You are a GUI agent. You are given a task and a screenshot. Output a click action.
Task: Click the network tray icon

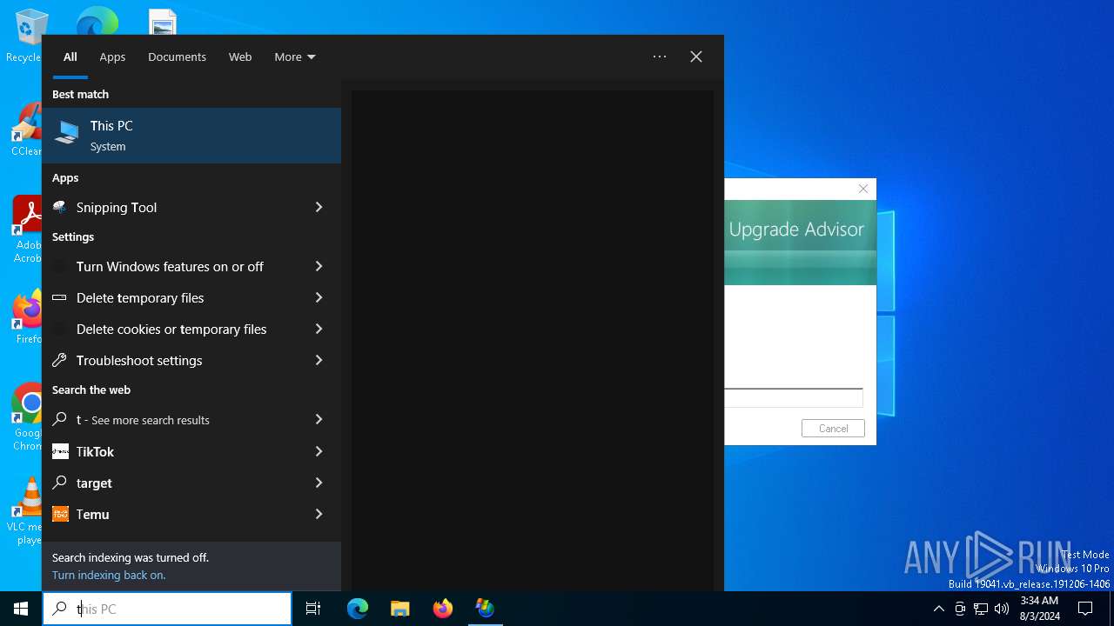click(981, 609)
